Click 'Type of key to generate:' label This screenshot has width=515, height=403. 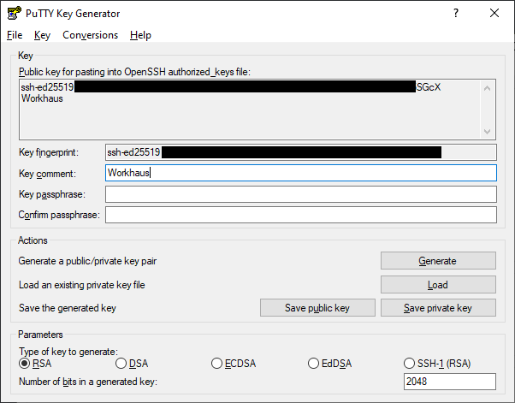pos(68,352)
